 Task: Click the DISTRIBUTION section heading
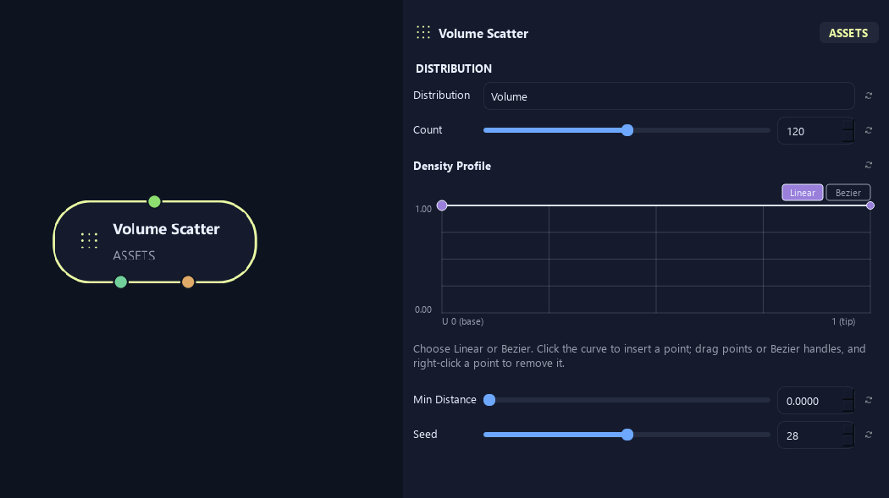tap(454, 68)
